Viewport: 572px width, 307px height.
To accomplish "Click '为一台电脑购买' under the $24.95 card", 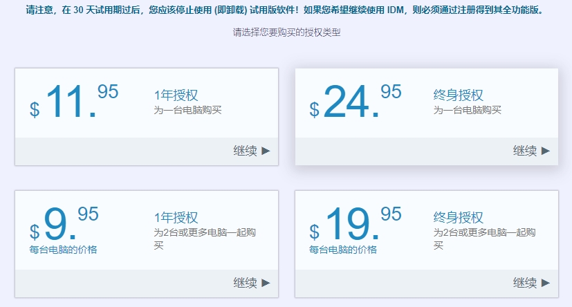I will [468, 110].
